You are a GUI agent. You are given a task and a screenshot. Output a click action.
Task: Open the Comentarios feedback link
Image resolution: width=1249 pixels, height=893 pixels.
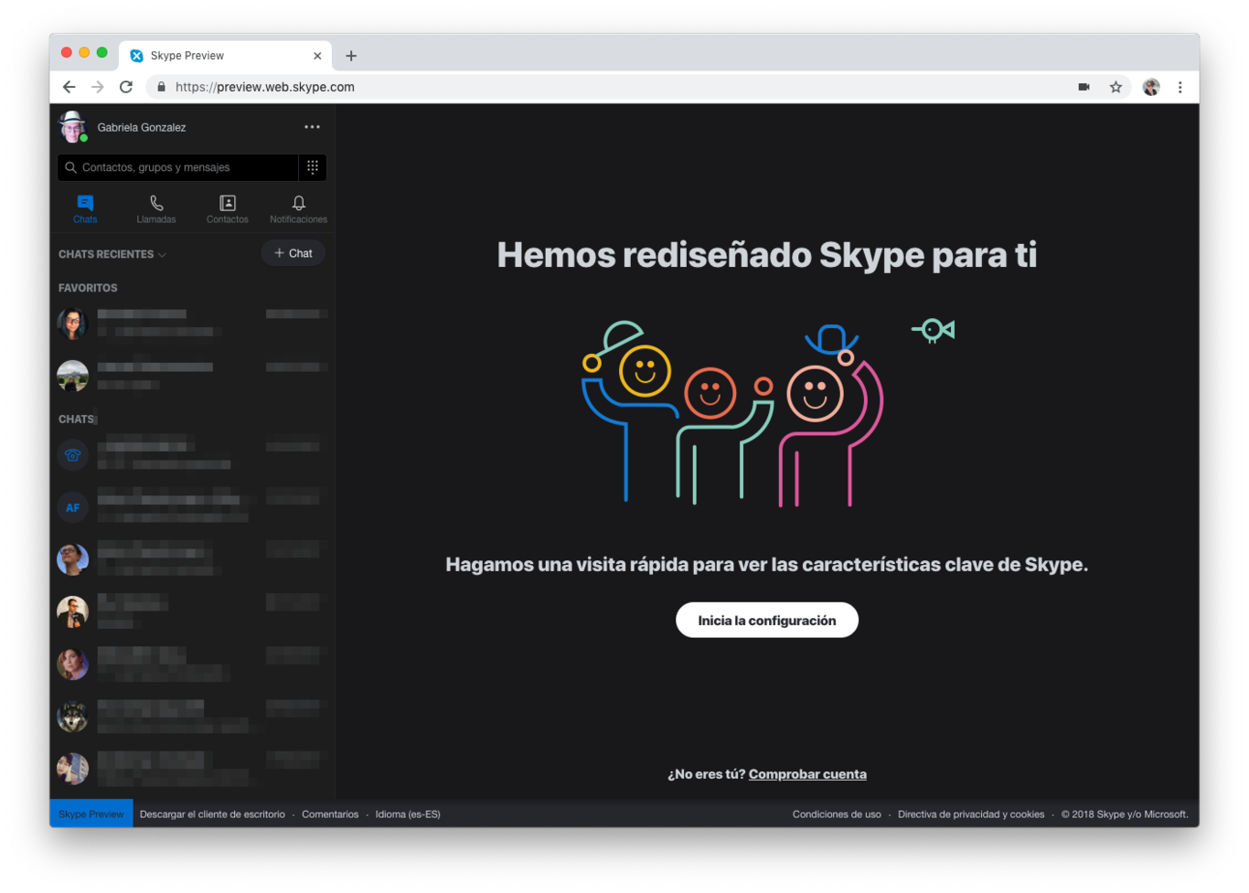click(330, 814)
